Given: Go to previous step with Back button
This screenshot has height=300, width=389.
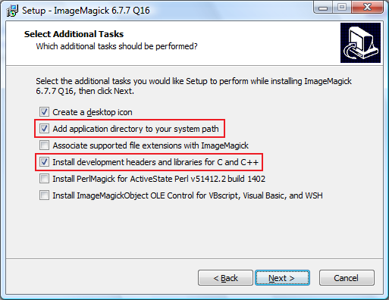Looking at the screenshot, I should (225, 278).
